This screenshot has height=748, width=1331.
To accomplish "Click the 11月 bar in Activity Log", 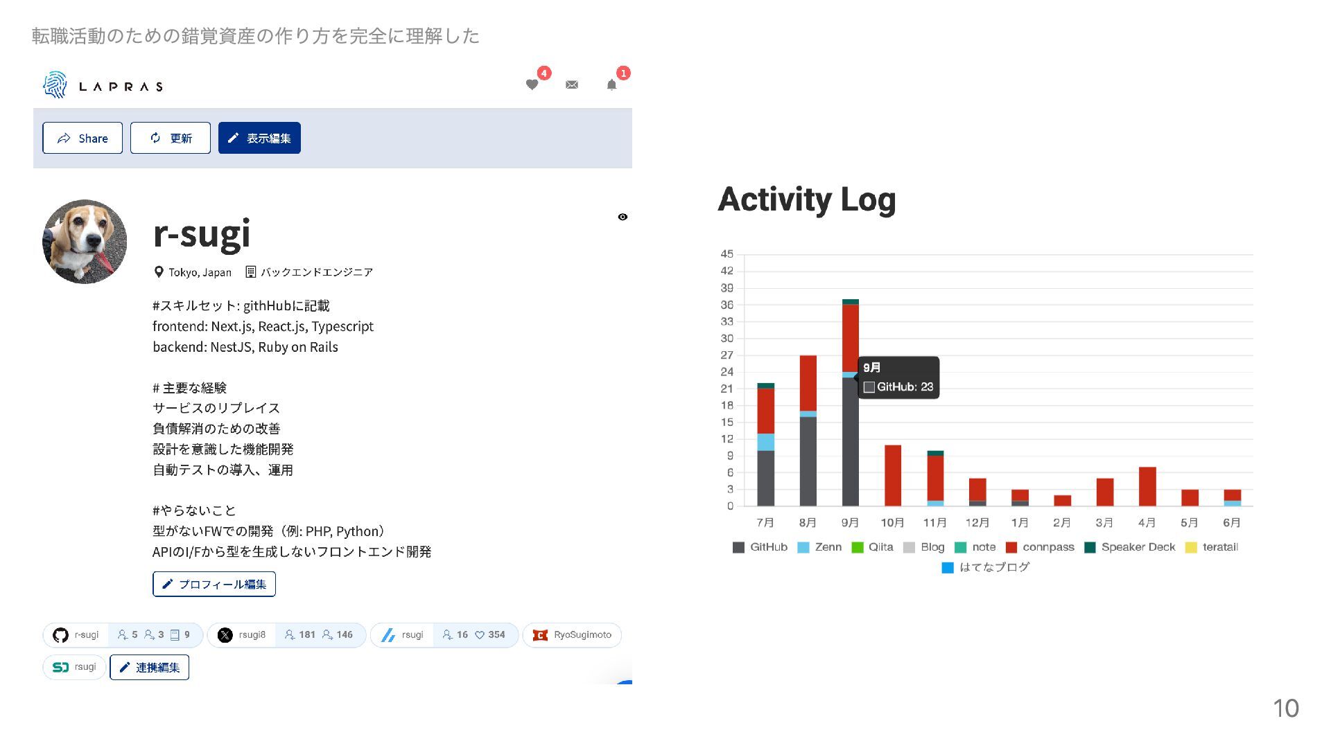I will point(935,478).
